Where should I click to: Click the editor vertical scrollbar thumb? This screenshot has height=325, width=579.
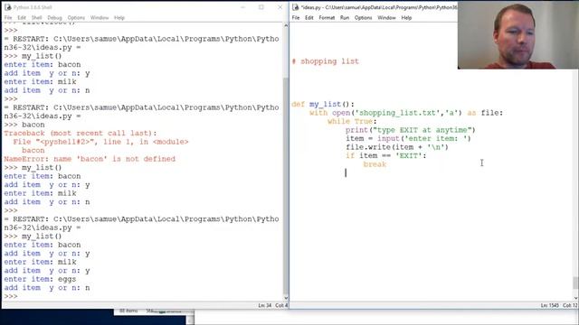575,283
